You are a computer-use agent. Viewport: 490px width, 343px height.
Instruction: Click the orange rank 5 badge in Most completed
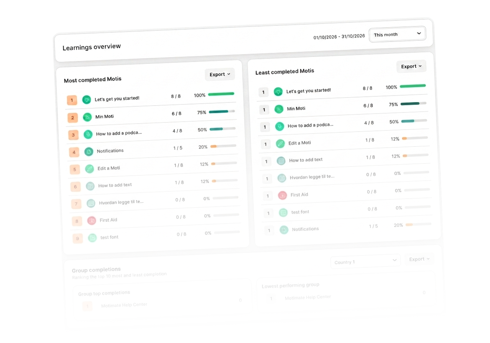75,169
